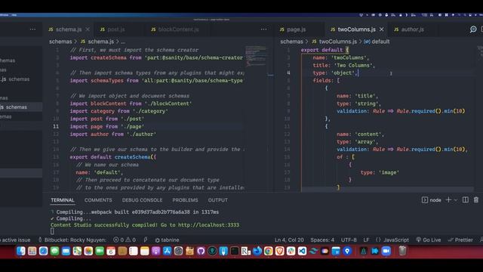Open Calendar app in the dock
The height and width of the screenshot is (272, 483).
point(111,251)
